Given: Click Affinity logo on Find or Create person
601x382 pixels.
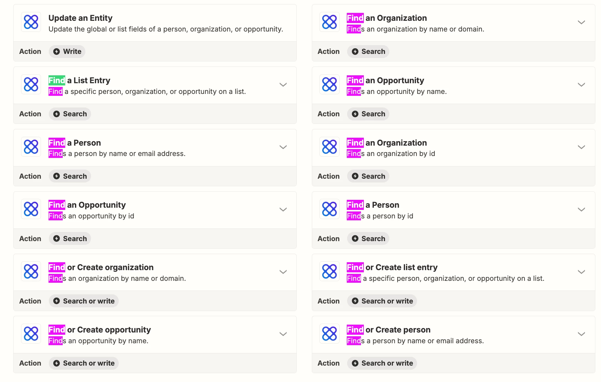Looking at the screenshot, I should 329,334.
